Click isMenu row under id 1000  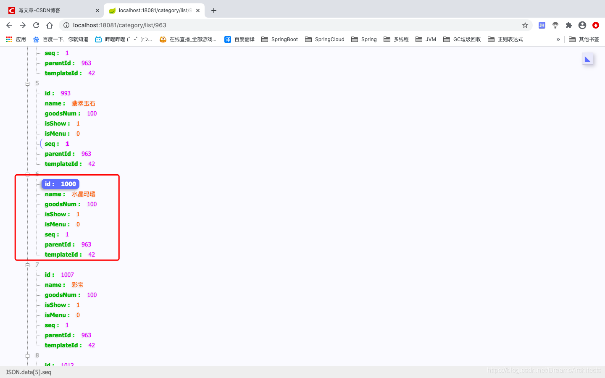pos(63,224)
